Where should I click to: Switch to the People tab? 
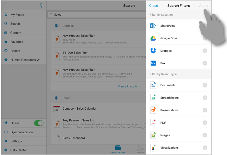tap(140, 149)
